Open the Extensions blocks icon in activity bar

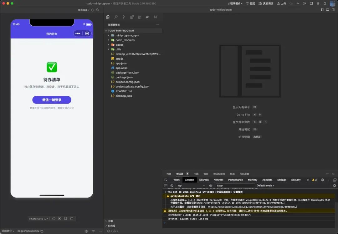coord(132,17)
